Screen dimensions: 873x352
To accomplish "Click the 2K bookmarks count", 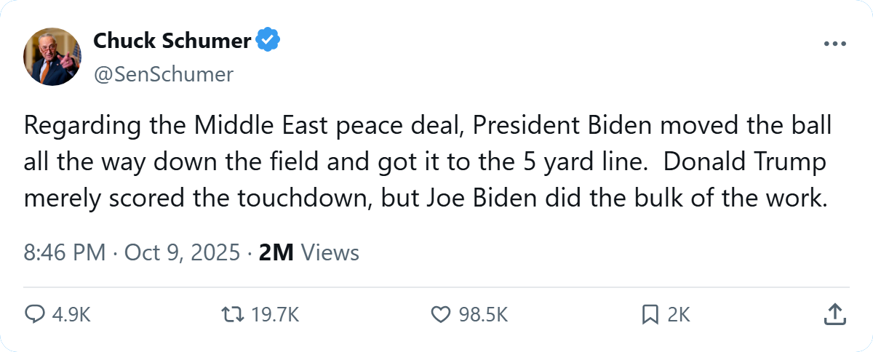I will coord(678,314).
